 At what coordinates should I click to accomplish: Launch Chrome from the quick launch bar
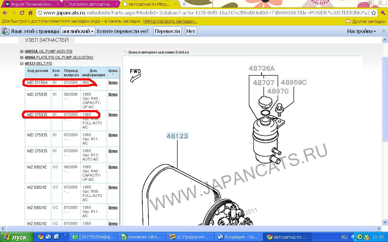[x=41, y=237]
